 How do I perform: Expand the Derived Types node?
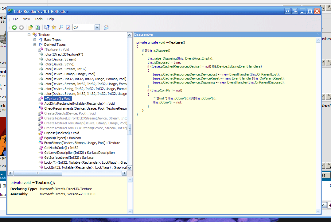click(x=35, y=45)
